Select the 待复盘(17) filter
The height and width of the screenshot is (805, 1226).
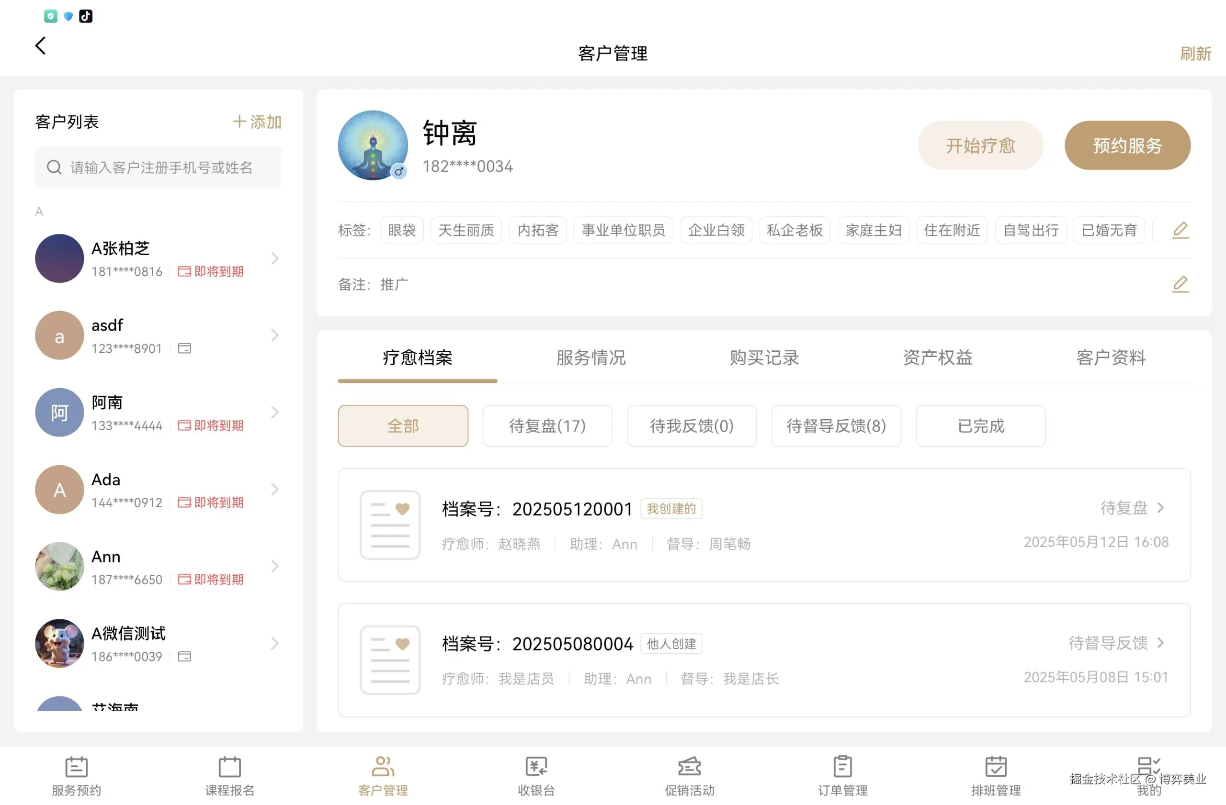point(547,425)
